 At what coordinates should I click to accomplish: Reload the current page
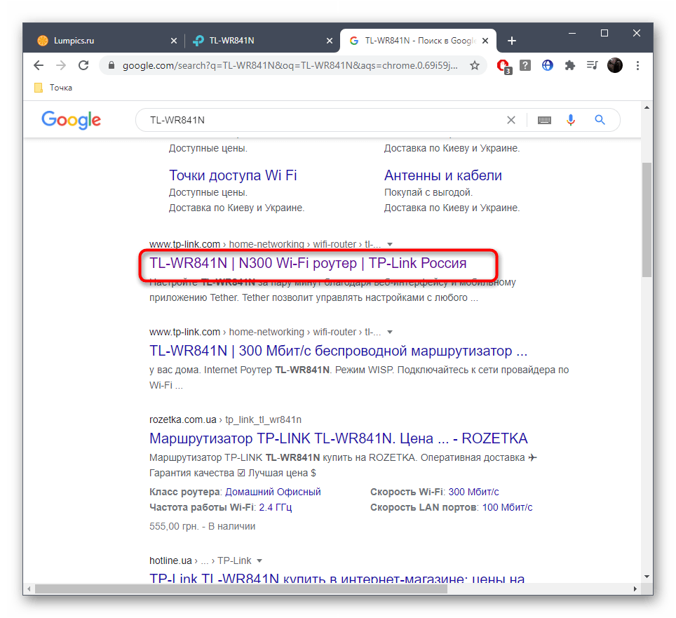(83, 65)
